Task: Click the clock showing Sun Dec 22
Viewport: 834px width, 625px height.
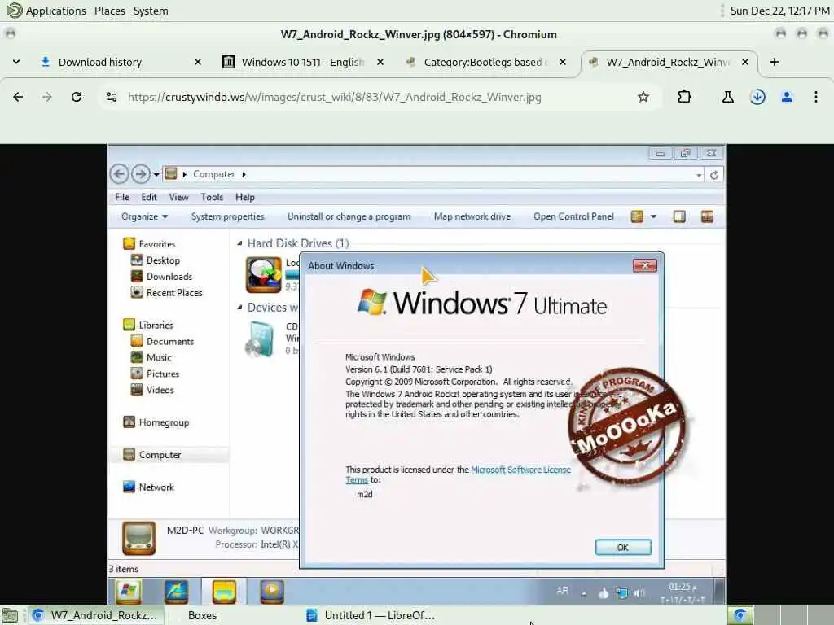Action: [779, 11]
